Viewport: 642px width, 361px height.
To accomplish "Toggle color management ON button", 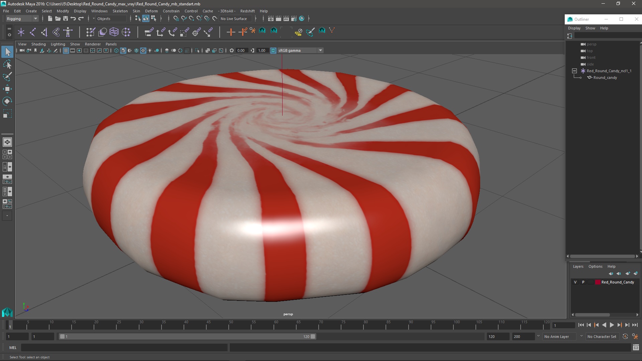I will point(273,50).
